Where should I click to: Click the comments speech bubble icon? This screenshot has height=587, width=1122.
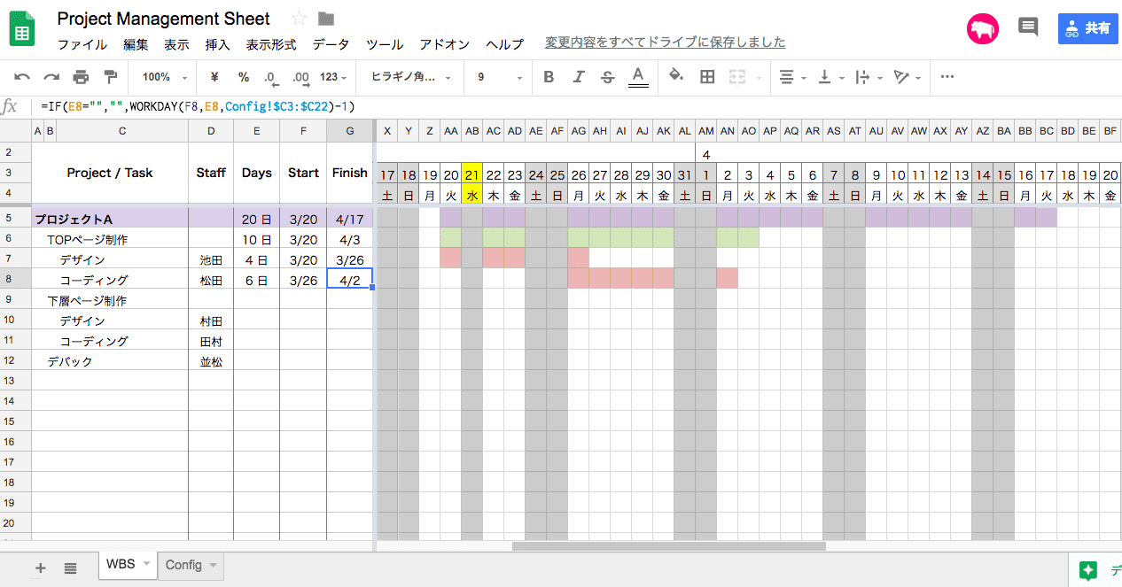(1028, 27)
